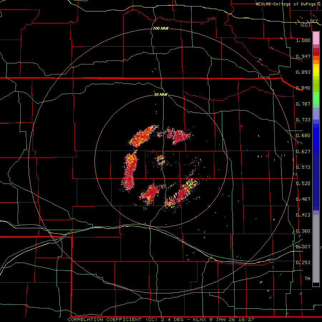Click the 0.253 color scale value

pyautogui.click(x=303, y=263)
